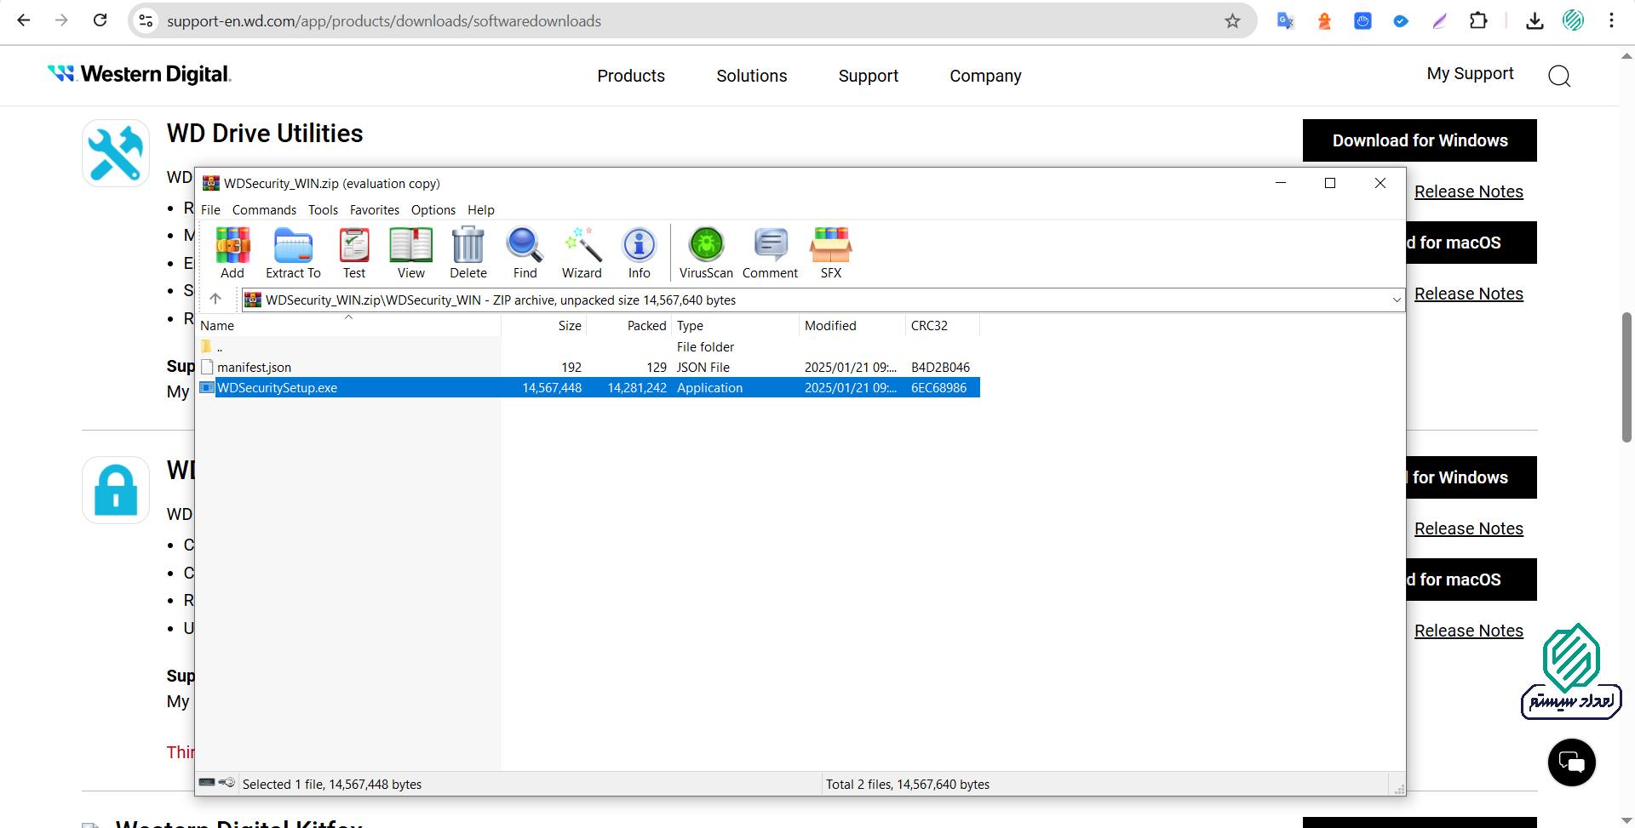
Task: Click the WD Security lock icon
Action: pyautogui.click(x=116, y=490)
